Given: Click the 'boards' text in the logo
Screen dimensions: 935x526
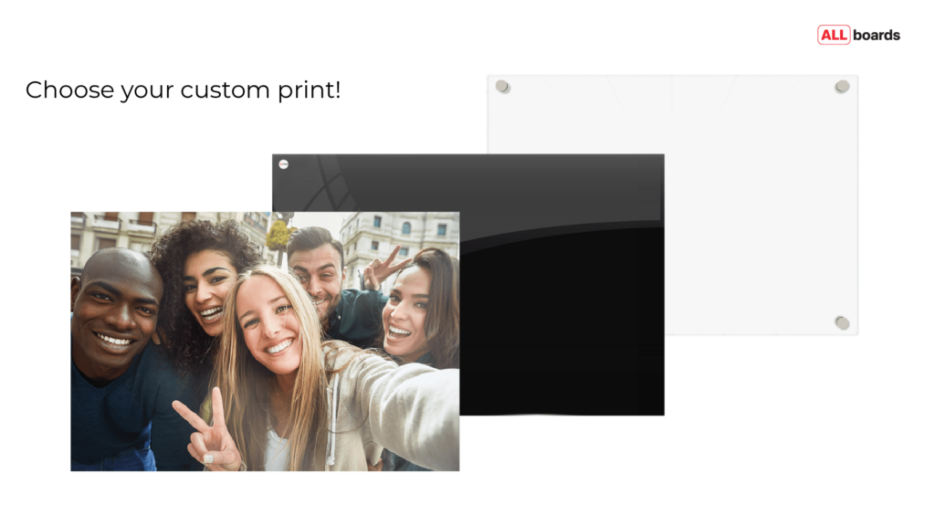Looking at the screenshot, I should [877, 36].
